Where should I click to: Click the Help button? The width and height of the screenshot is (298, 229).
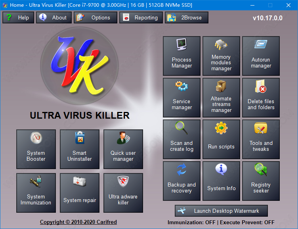coord(18,17)
